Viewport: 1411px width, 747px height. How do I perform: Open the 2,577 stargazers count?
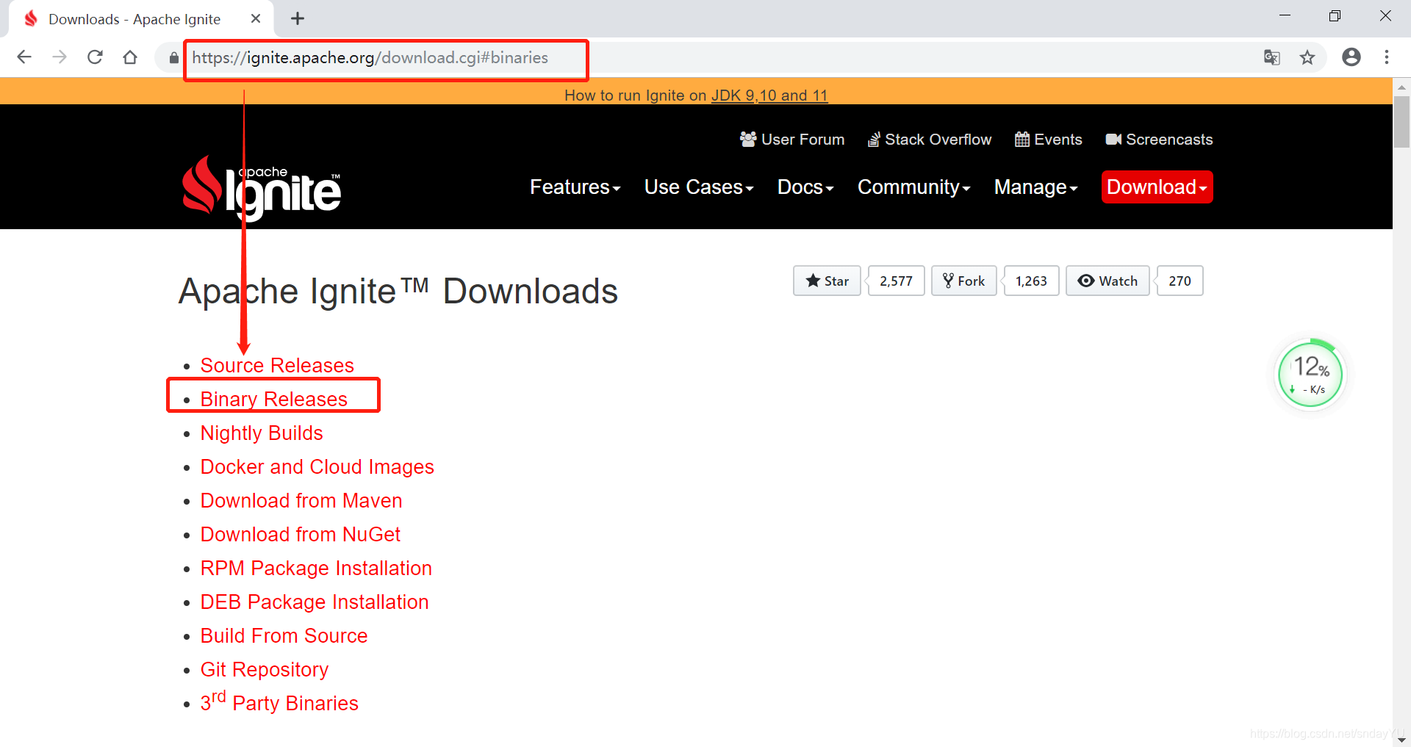pyautogui.click(x=896, y=281)
